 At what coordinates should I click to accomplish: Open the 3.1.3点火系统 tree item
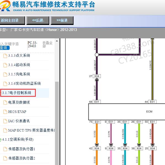click(19, 55)
